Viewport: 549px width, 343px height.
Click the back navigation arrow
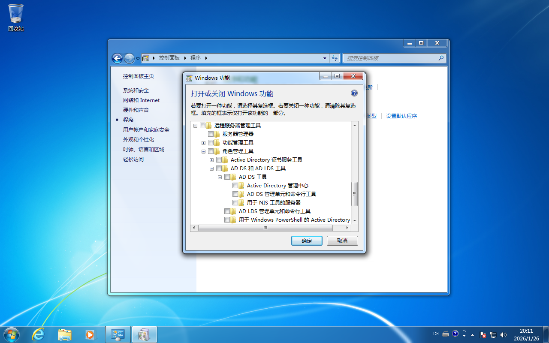click(x=117, y=58)
